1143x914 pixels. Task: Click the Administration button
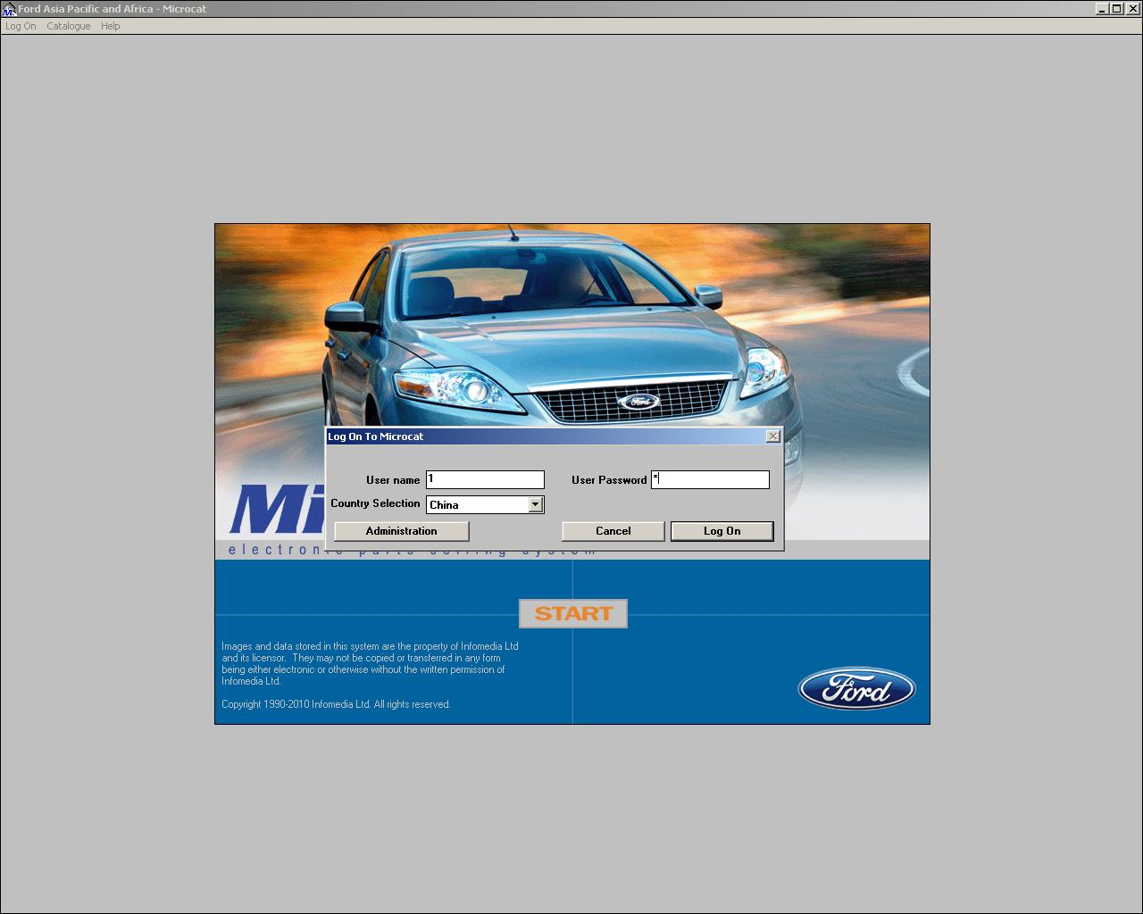tap(401, 531)
